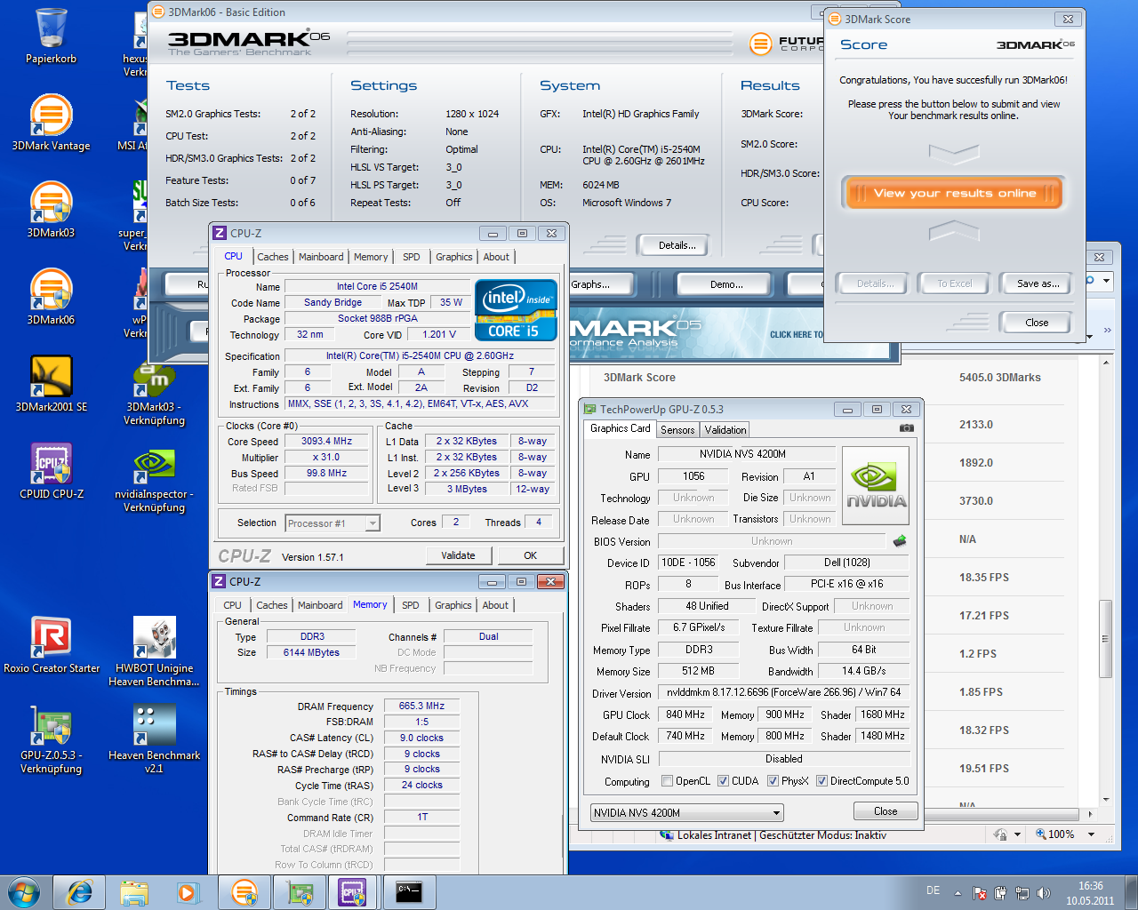
Task: Switch to 3DMark taskbar button
Action: (x=244, y=892)
